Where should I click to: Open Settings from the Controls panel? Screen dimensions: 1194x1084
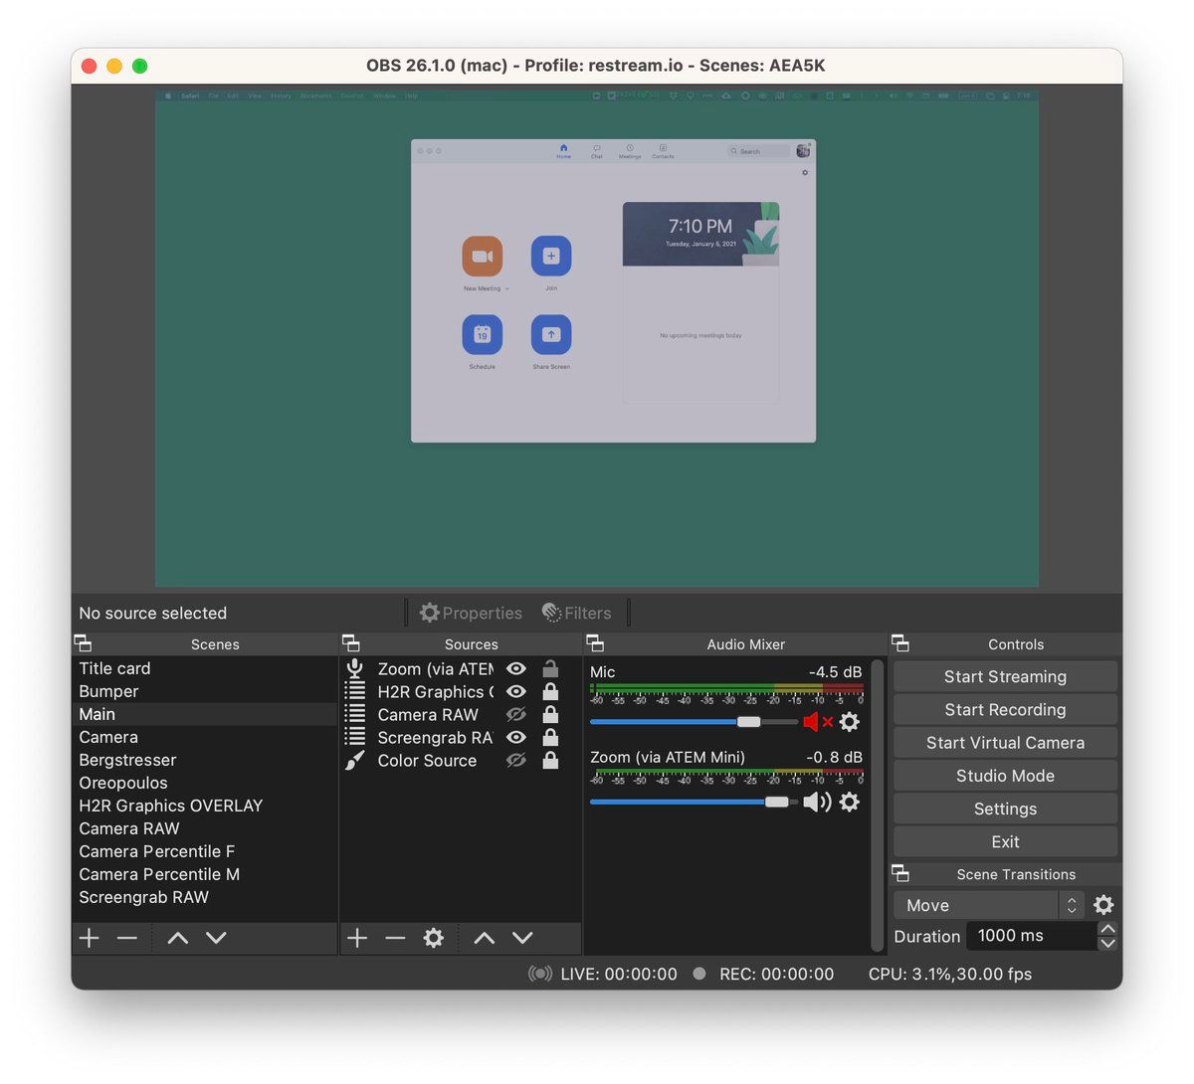click(x=1005, y=809)
